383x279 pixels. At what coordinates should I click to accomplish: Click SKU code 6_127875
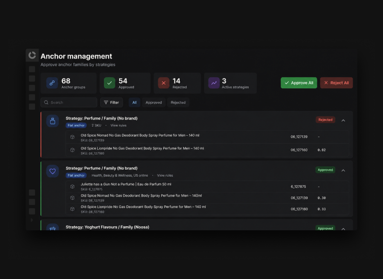(298, 186)
